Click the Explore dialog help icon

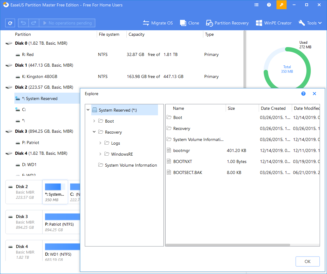tap(303, 94)
